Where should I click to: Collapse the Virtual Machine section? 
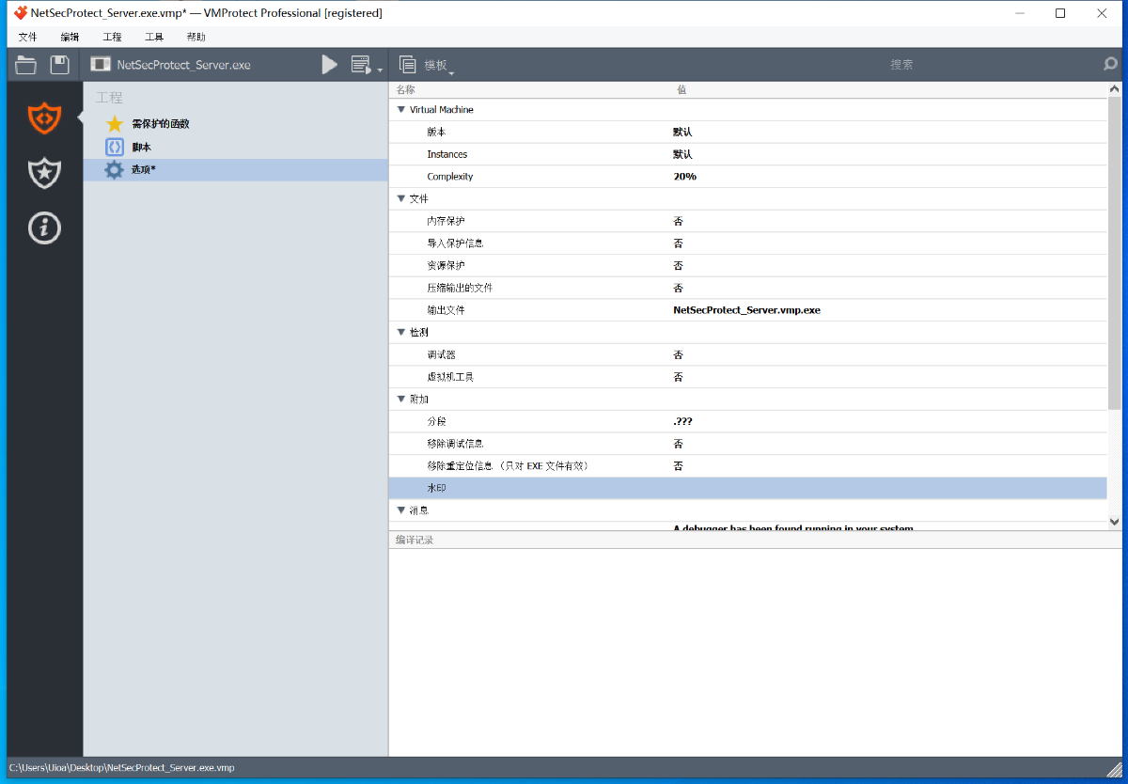point(401,110)
